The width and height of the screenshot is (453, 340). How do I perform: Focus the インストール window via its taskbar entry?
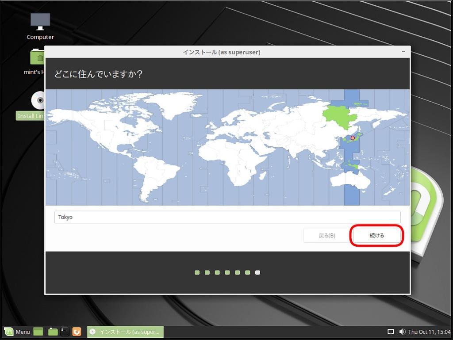coord(125,332)
